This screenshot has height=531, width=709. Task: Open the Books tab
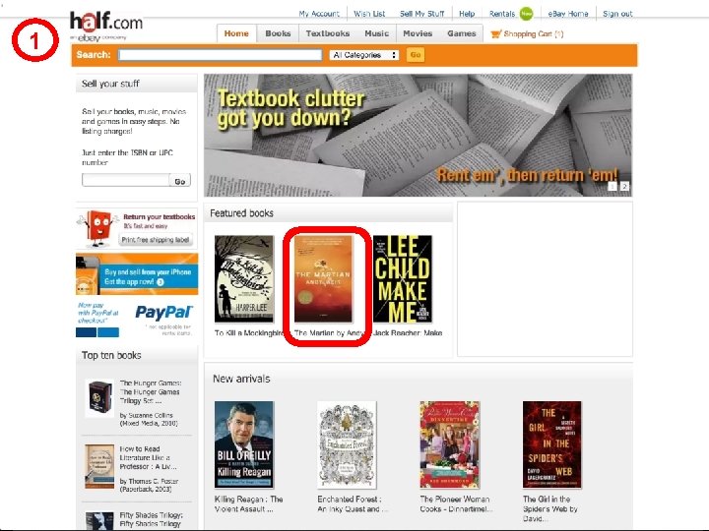click(278, 33)
